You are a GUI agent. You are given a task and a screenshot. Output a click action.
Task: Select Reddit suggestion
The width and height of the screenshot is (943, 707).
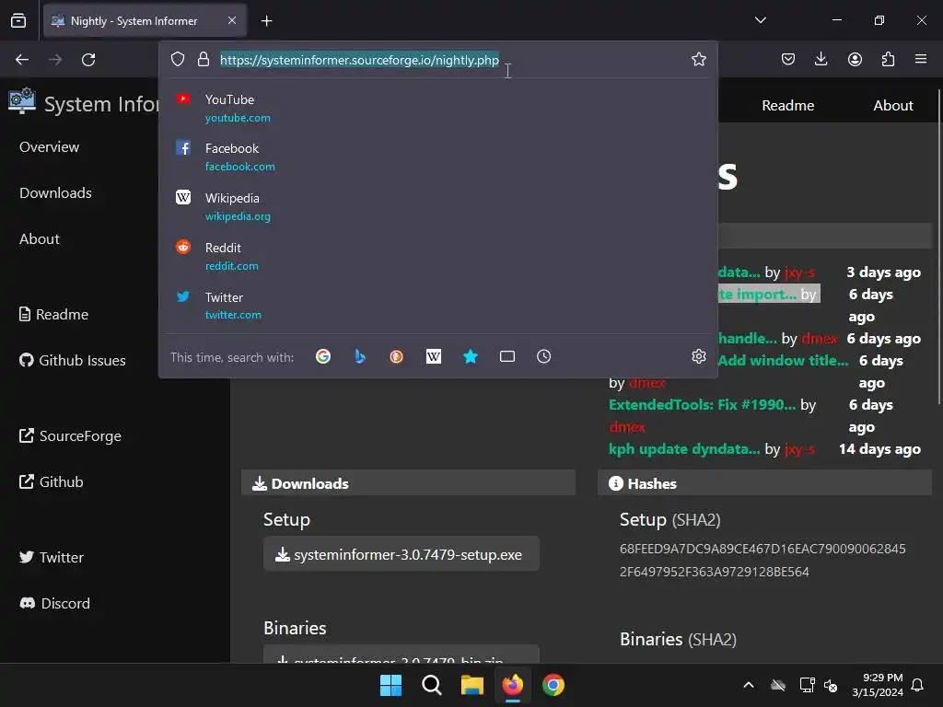[x=437, y=256]
